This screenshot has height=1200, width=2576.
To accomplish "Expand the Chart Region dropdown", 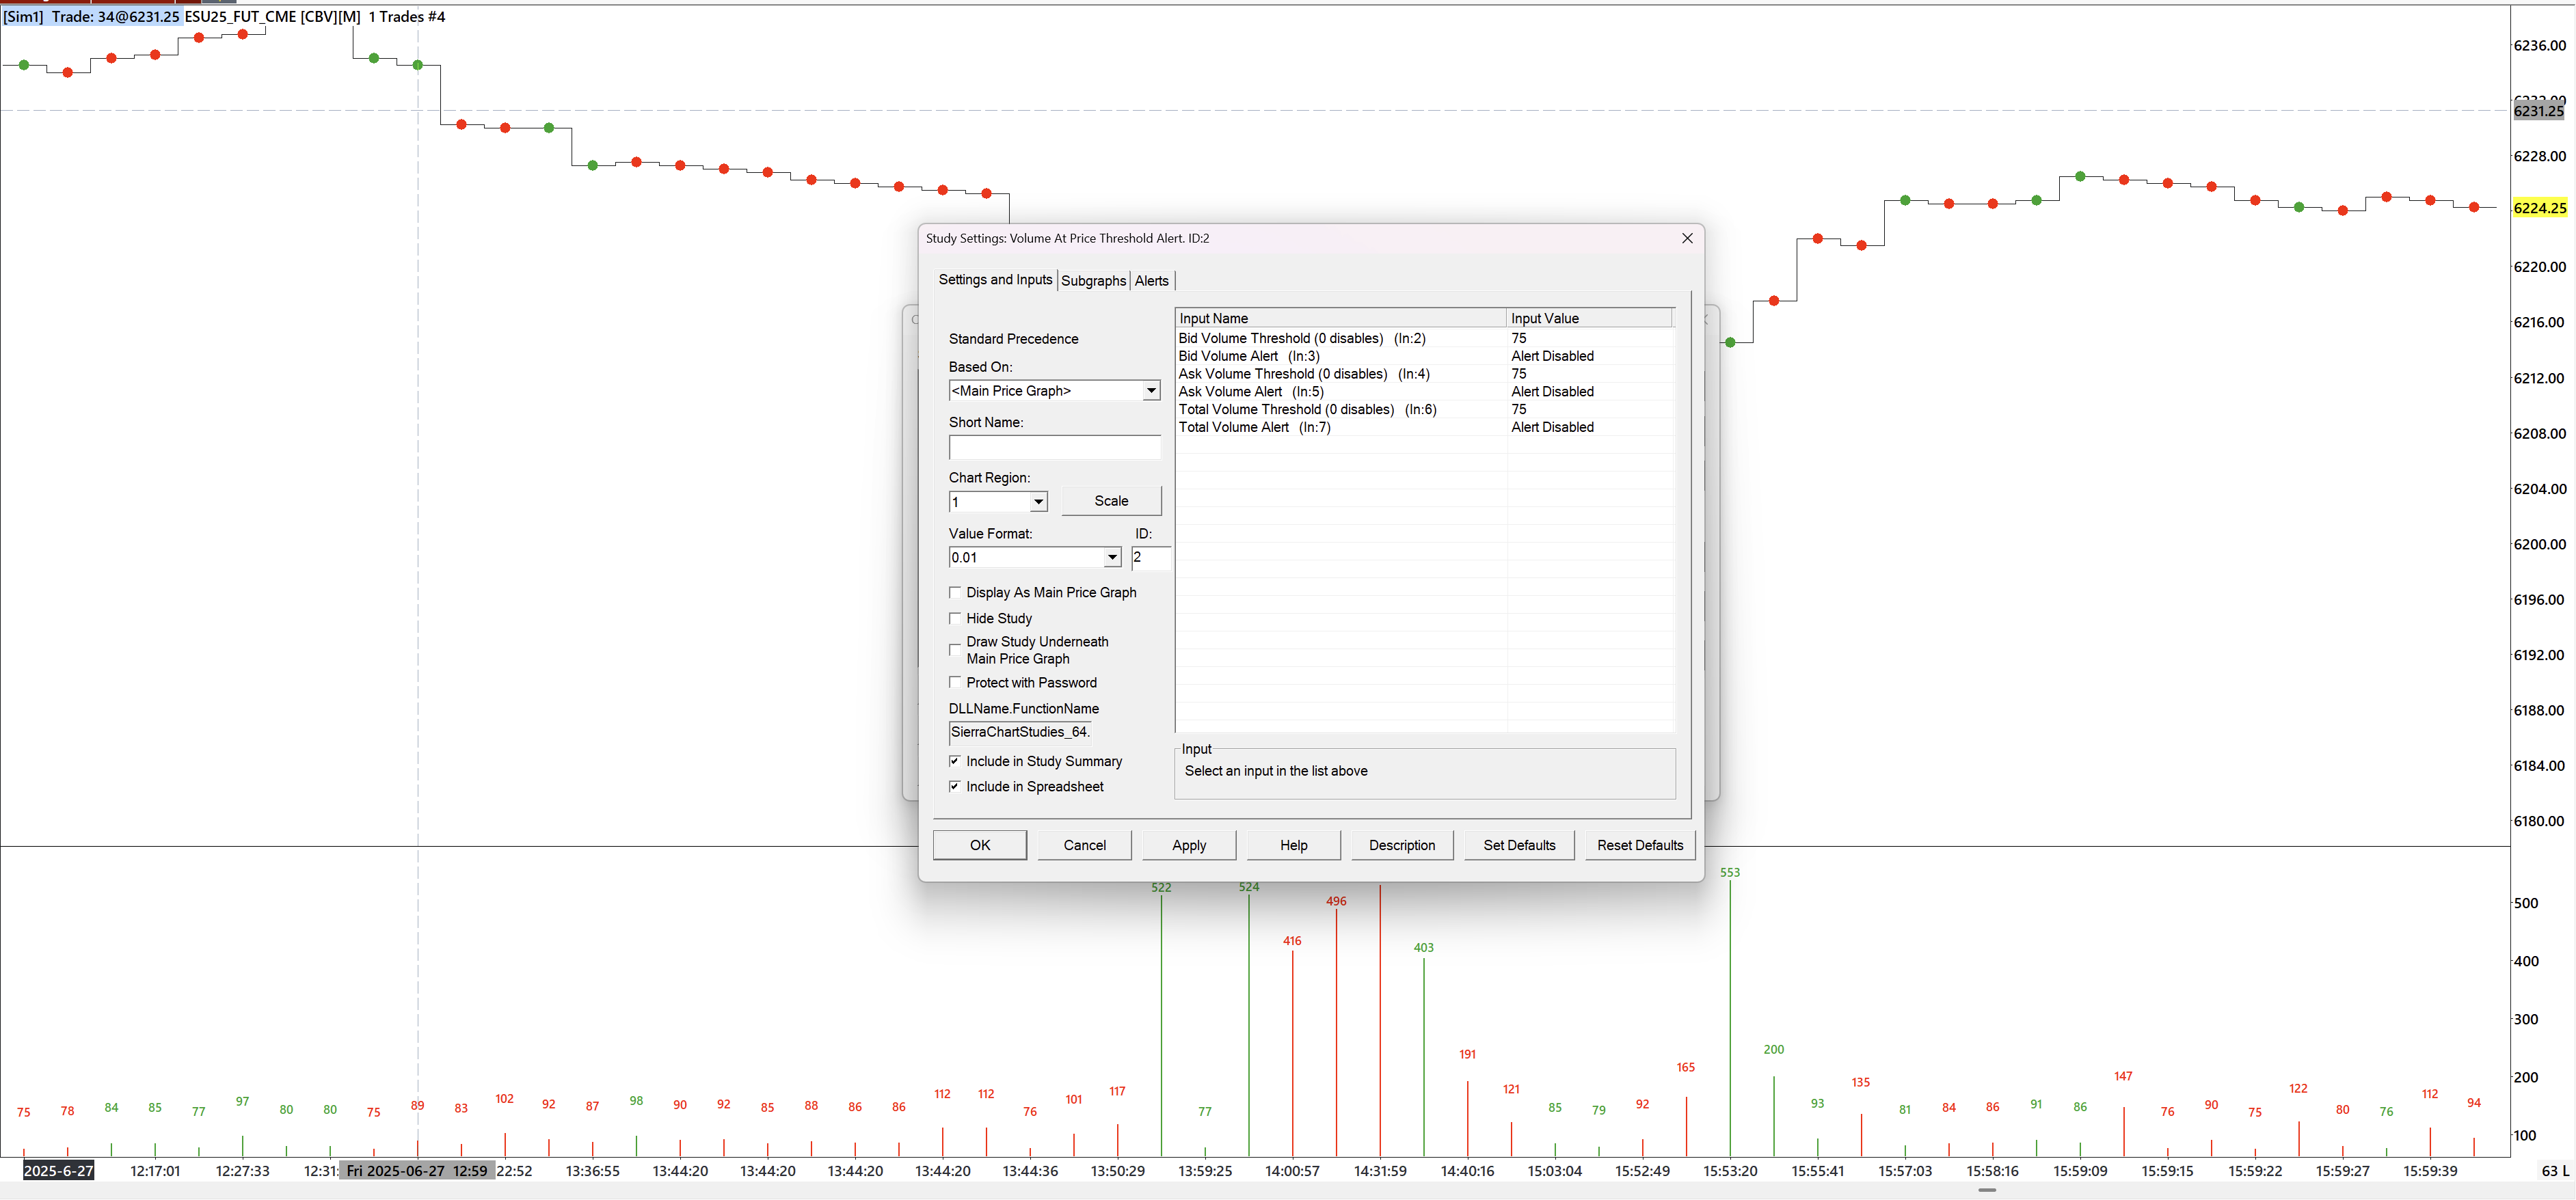I will (1038, 502).
